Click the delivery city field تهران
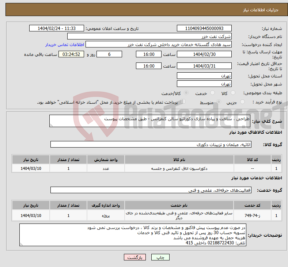The height and width of the screenshot is (267, 288). click(x=204, y=84)
